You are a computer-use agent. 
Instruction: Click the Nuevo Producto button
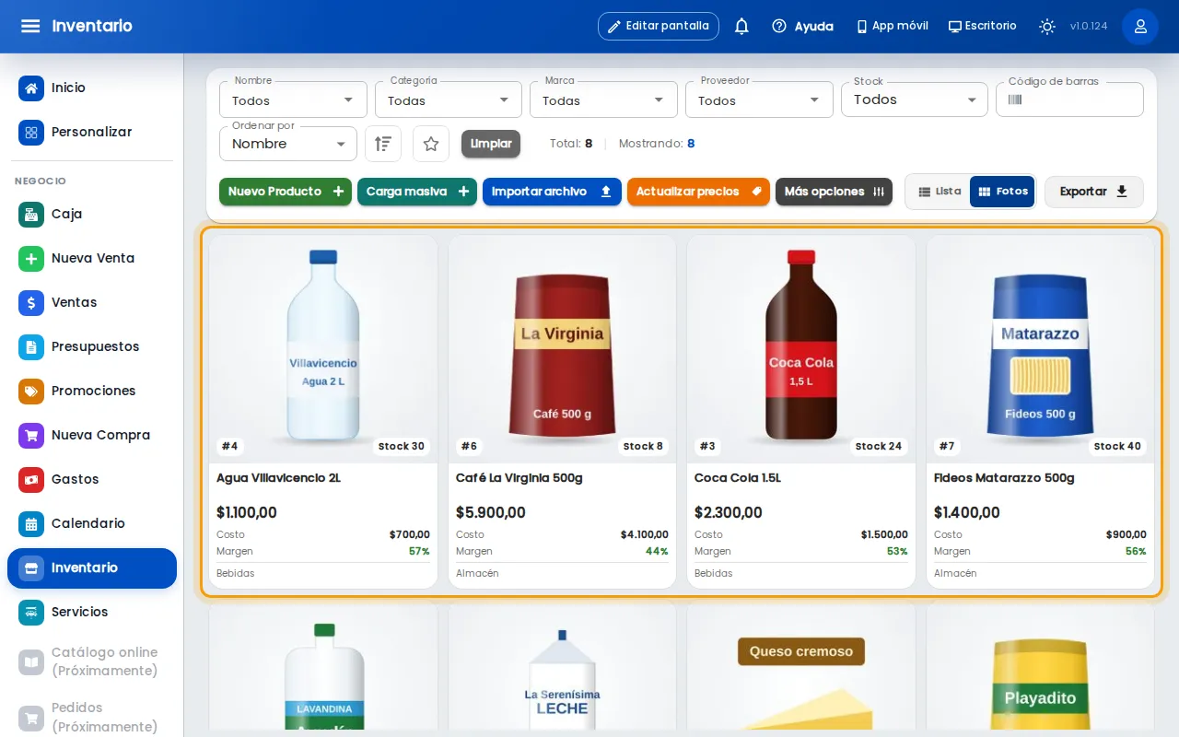(286, 192)
